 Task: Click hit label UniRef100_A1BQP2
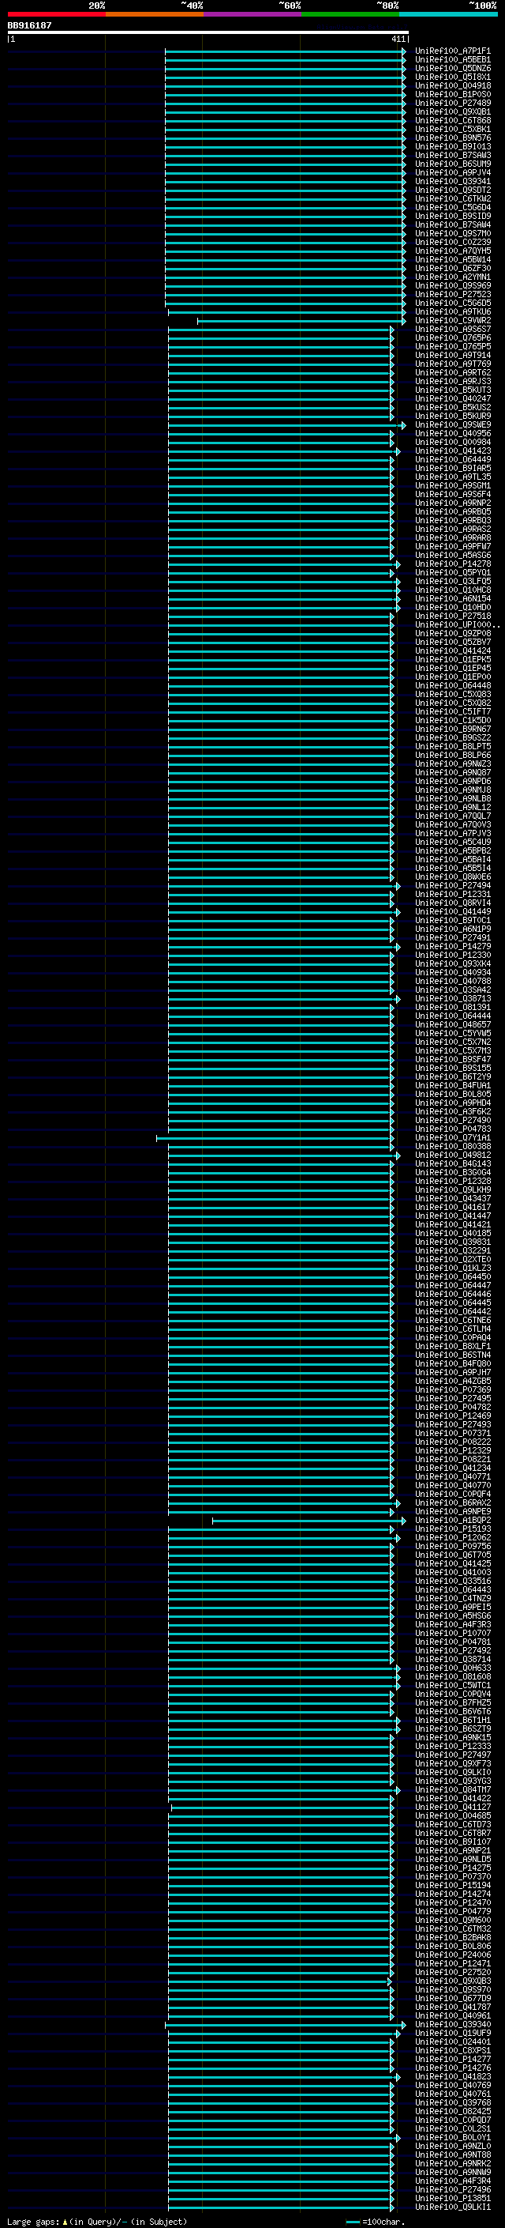[x=453, y=1520]
